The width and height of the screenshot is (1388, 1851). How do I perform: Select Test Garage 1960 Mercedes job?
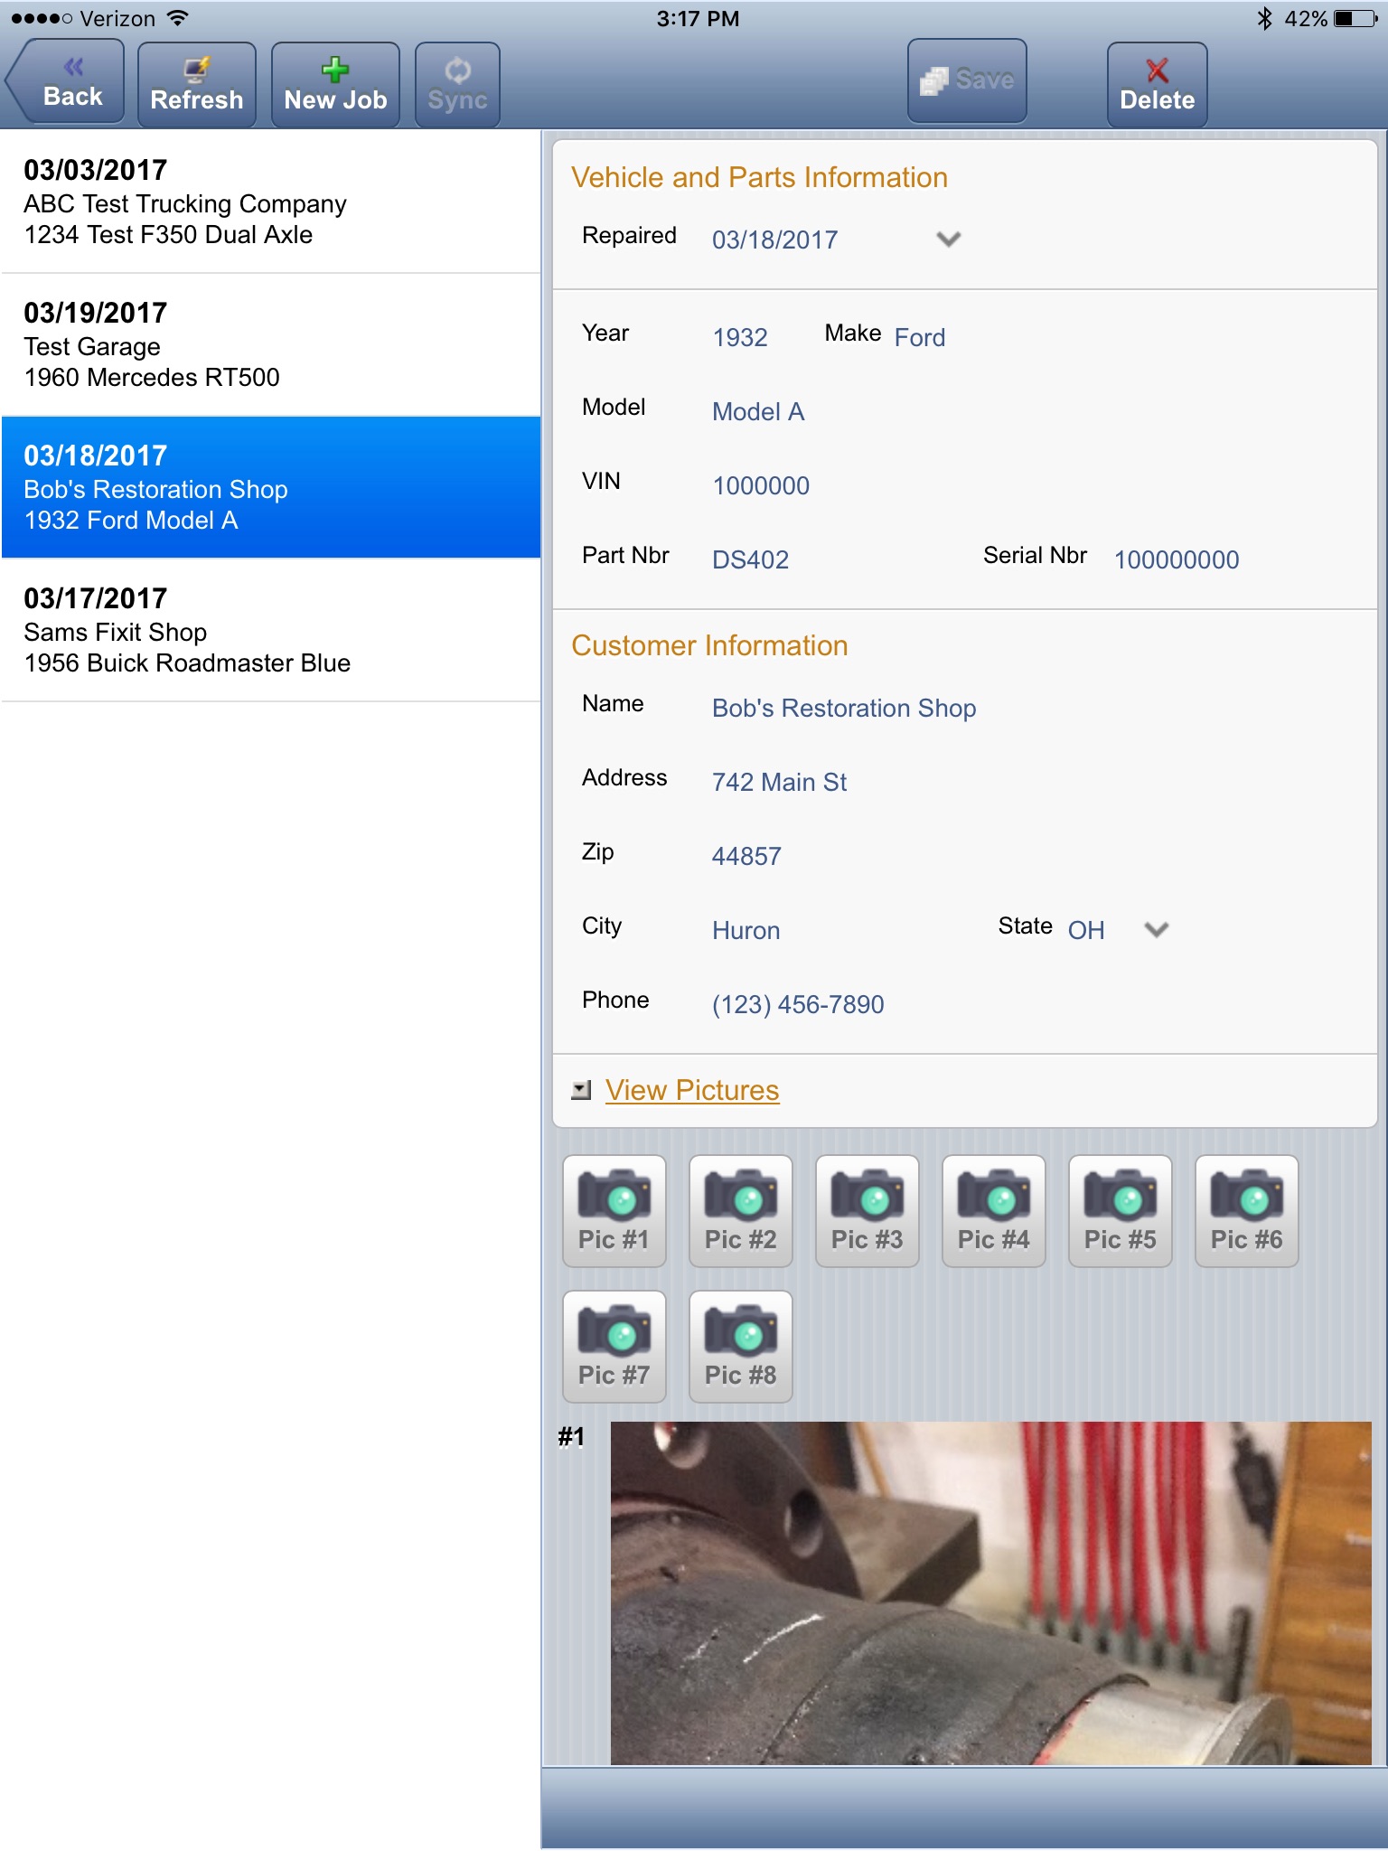271,344
